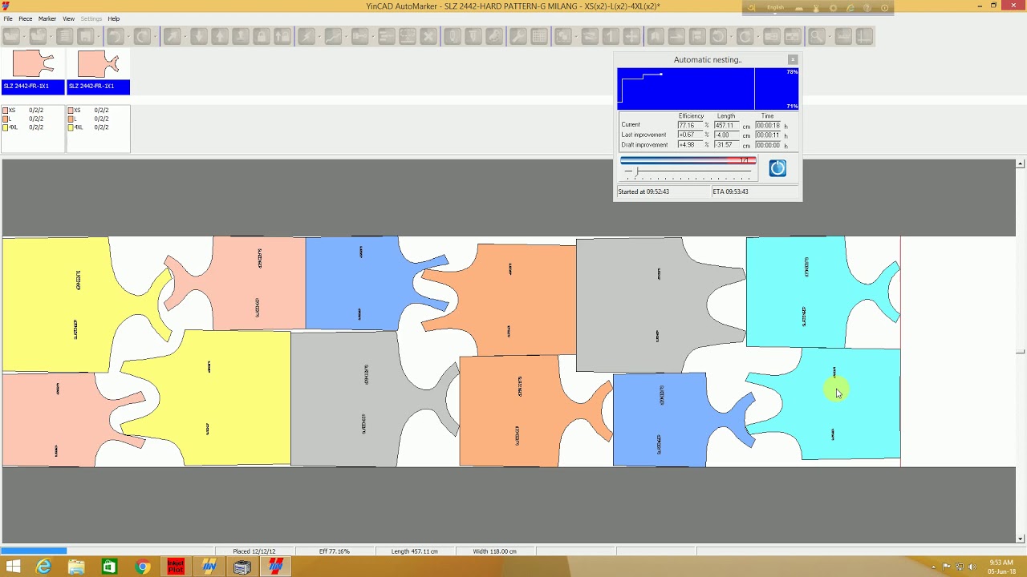Adjust the nesting speed slider handle
The image size is (1027, 577).
637,171
